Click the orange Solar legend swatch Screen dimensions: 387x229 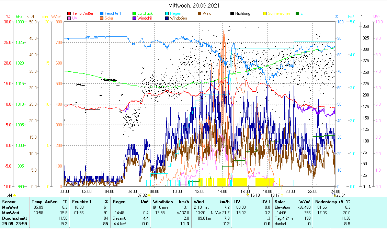pyautogui.click(x=102, y=18)
